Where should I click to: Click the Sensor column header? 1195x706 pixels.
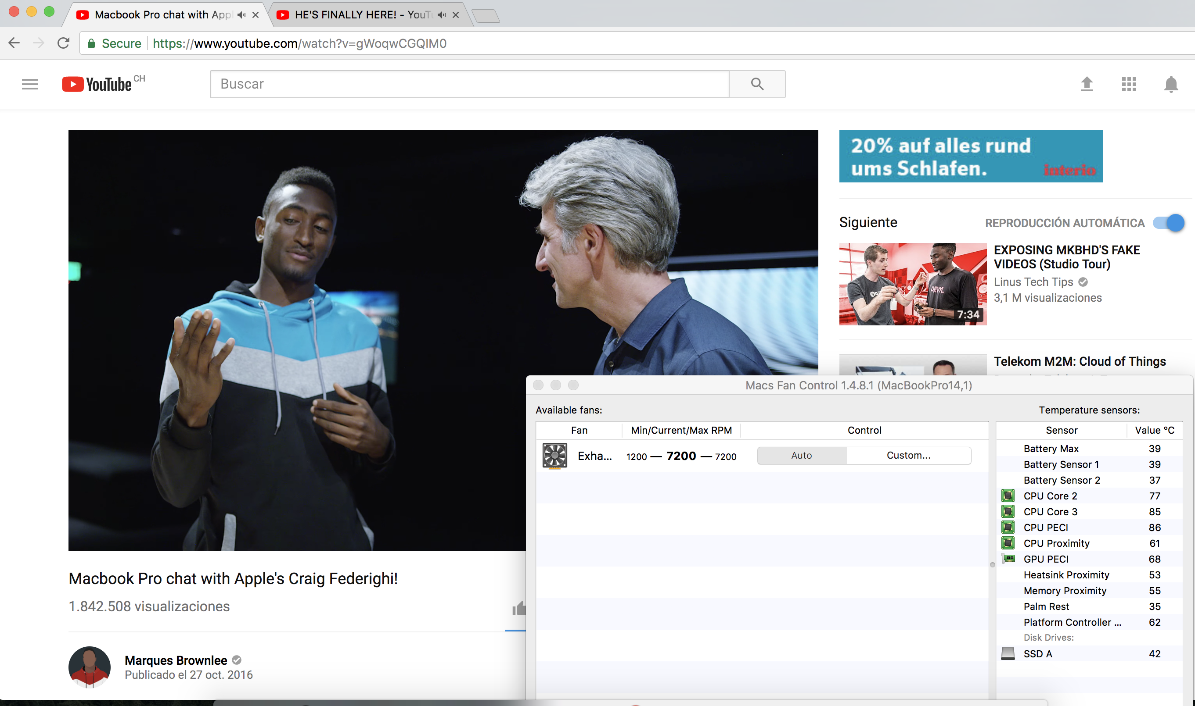coord(1062,430)
